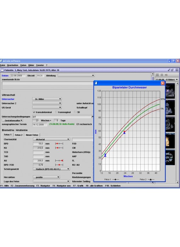Open the Fenster menu

tap(40, 65)
